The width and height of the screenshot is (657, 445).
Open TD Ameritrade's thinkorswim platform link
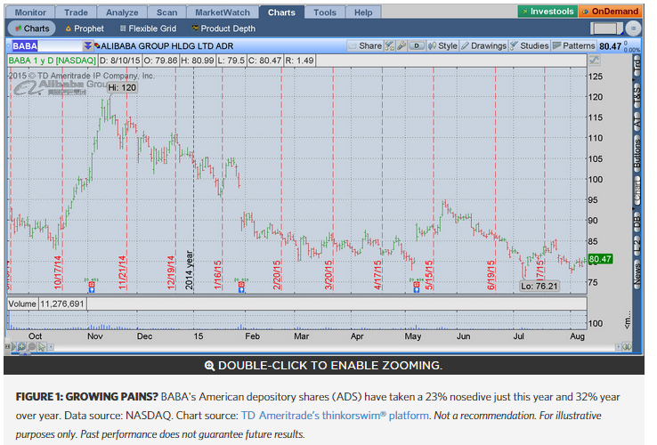click(x=335, y=416)
